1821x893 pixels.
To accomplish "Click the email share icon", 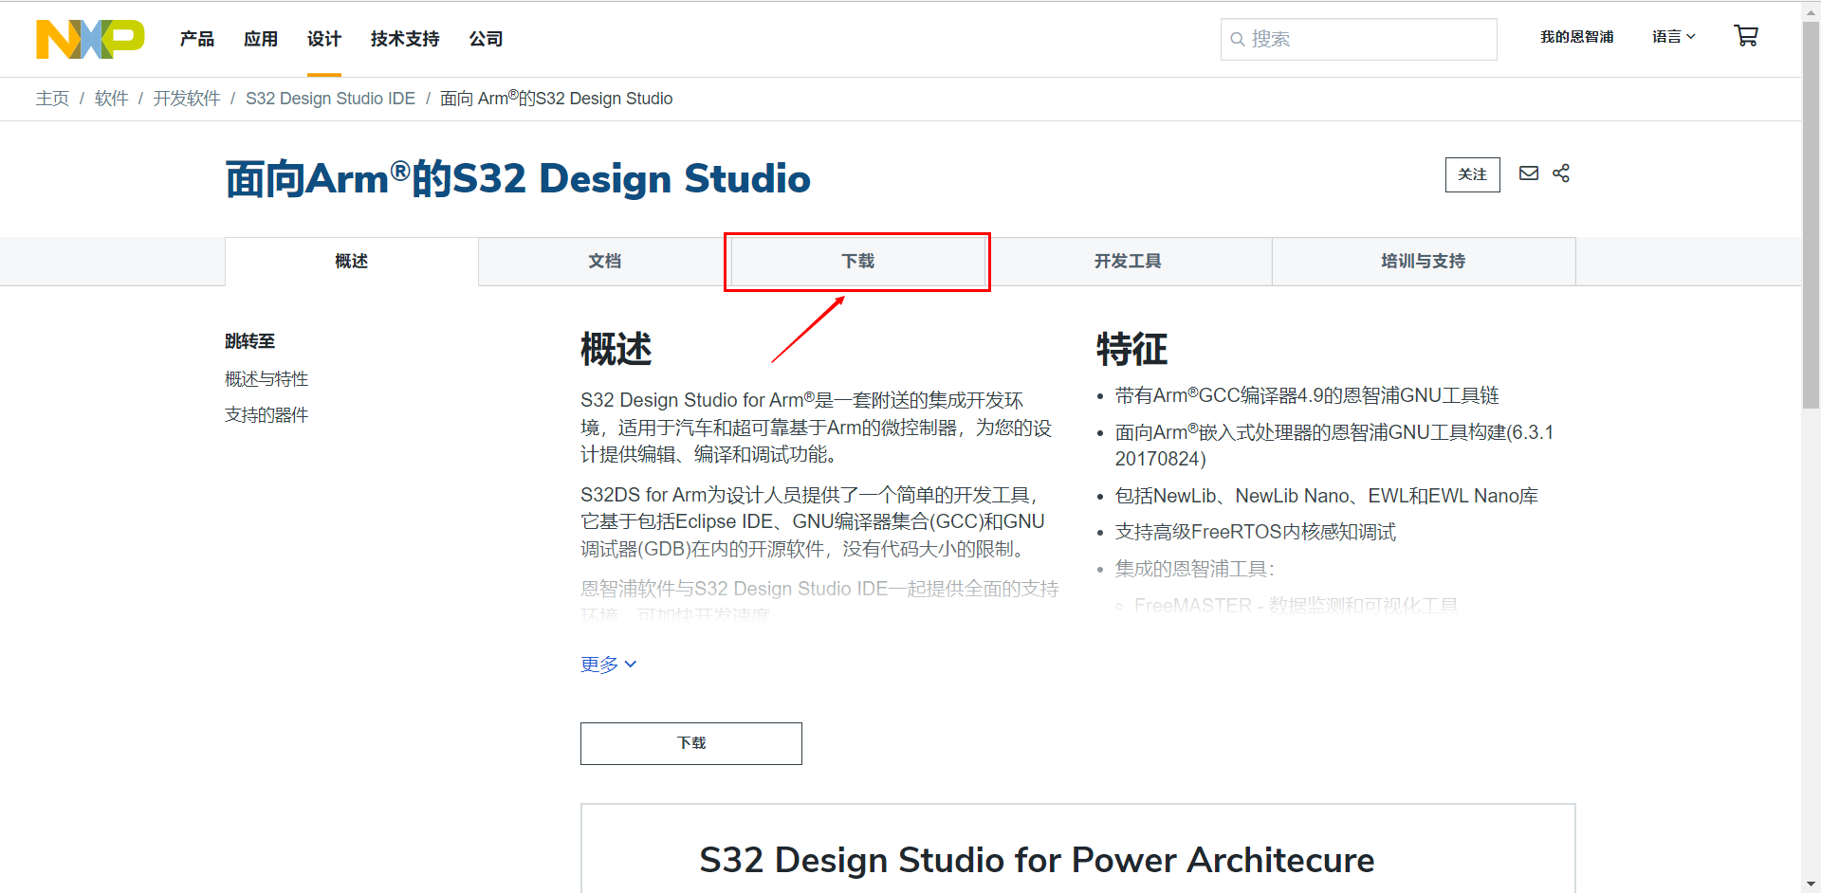I will 1528,173.
